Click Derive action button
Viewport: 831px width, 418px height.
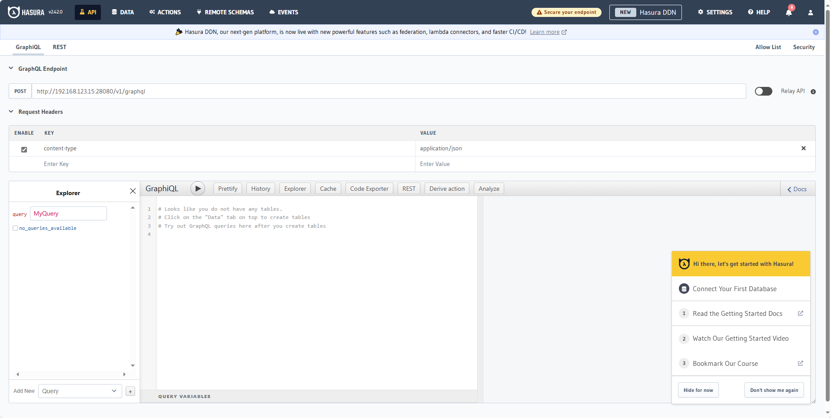coord(447,189)
